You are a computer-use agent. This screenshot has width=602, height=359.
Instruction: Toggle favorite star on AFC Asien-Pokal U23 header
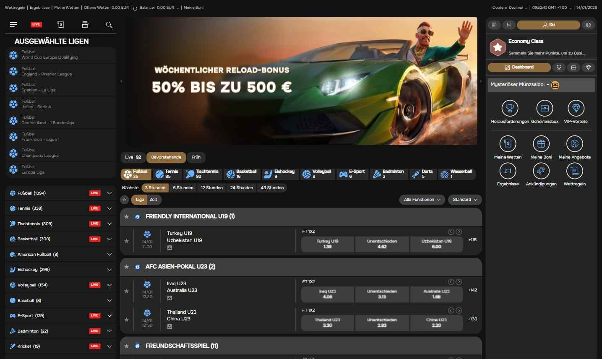(126, 267)
